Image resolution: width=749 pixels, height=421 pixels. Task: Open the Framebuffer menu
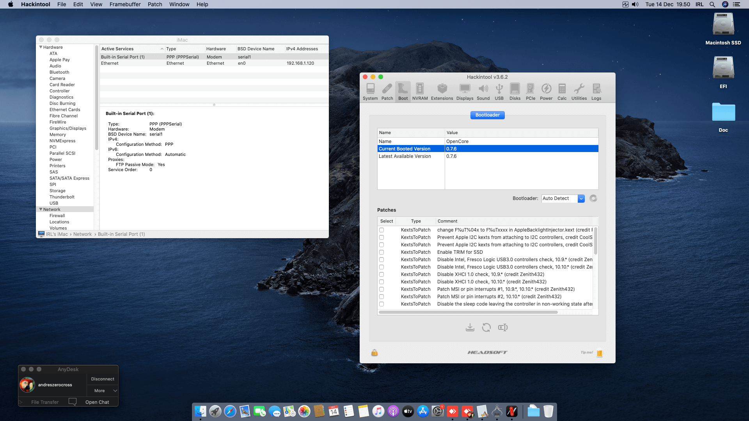point(124,4)
